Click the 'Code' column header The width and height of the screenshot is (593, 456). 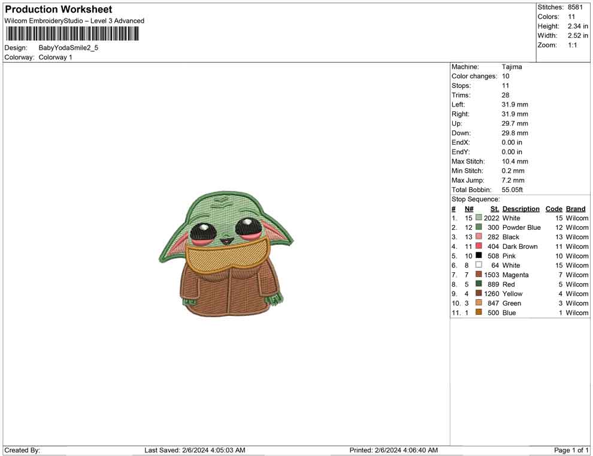point(554,209)
